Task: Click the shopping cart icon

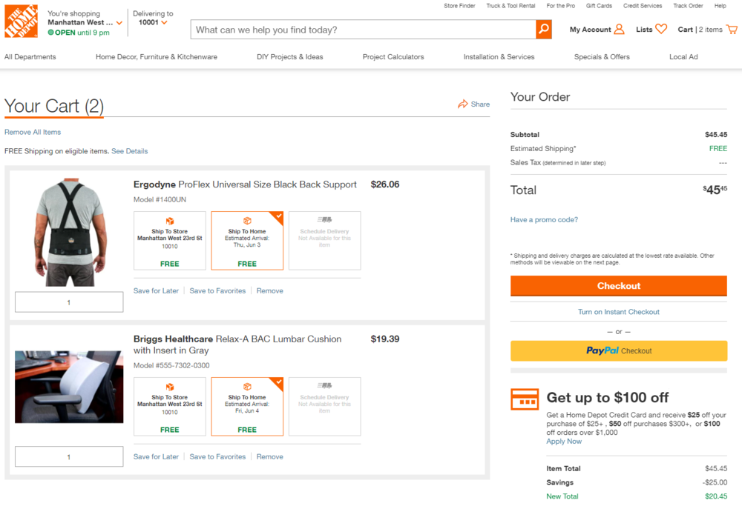Action: pyautogui.click(x=732, y=30)
